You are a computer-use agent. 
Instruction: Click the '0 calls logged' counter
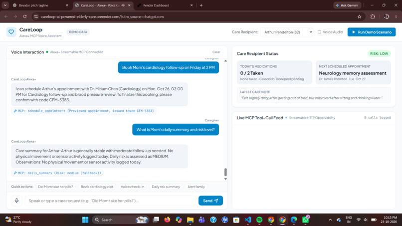pyautogui.click(x=378, y=118)
